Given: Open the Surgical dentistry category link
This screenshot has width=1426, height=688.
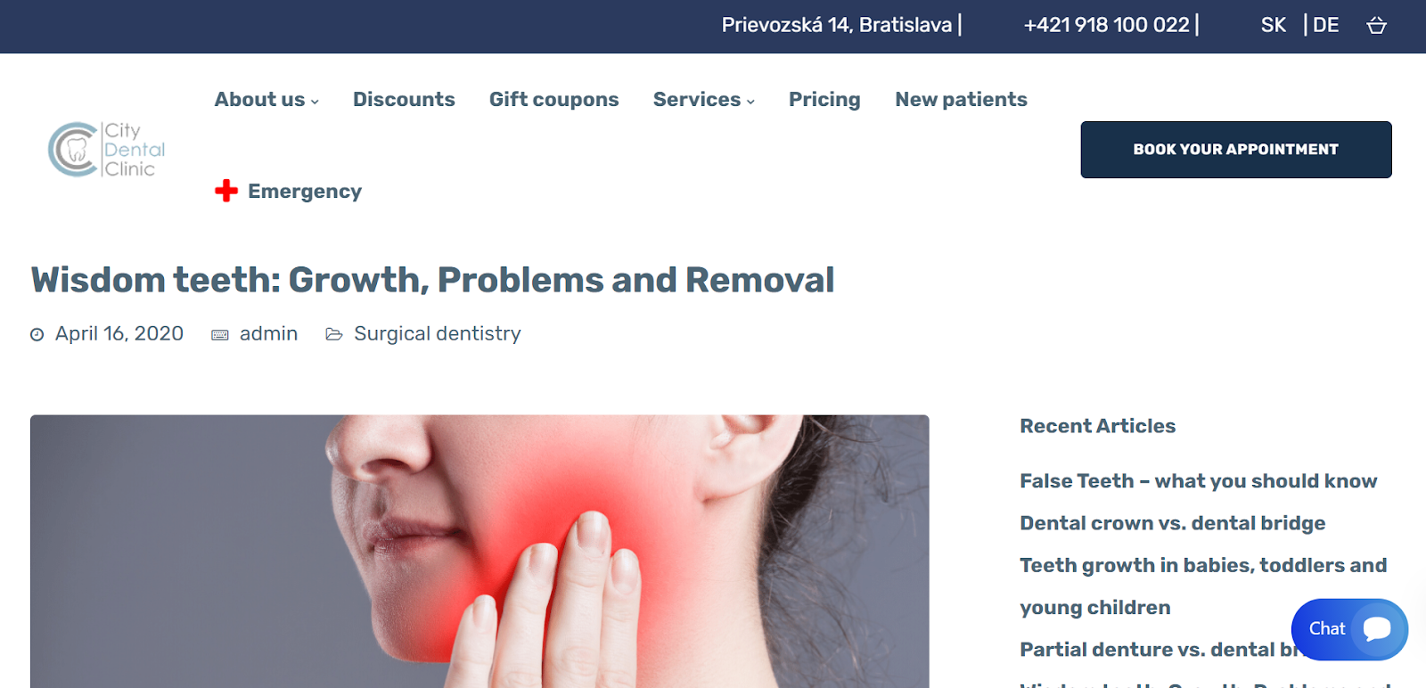Looking at the screenshot, I should [438, 333].
